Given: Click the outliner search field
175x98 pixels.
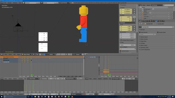Looking at the screenshot, I should pos(168,5).
